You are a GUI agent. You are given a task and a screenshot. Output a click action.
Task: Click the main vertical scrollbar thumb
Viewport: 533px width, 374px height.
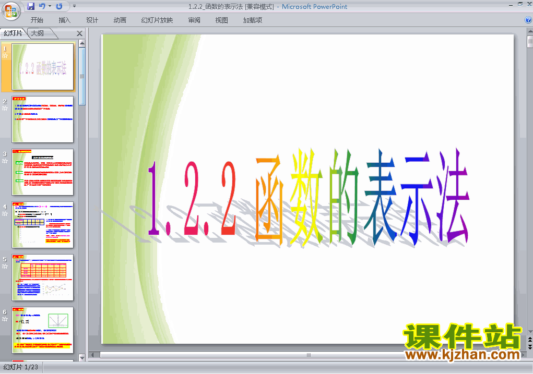pos(530,42)
